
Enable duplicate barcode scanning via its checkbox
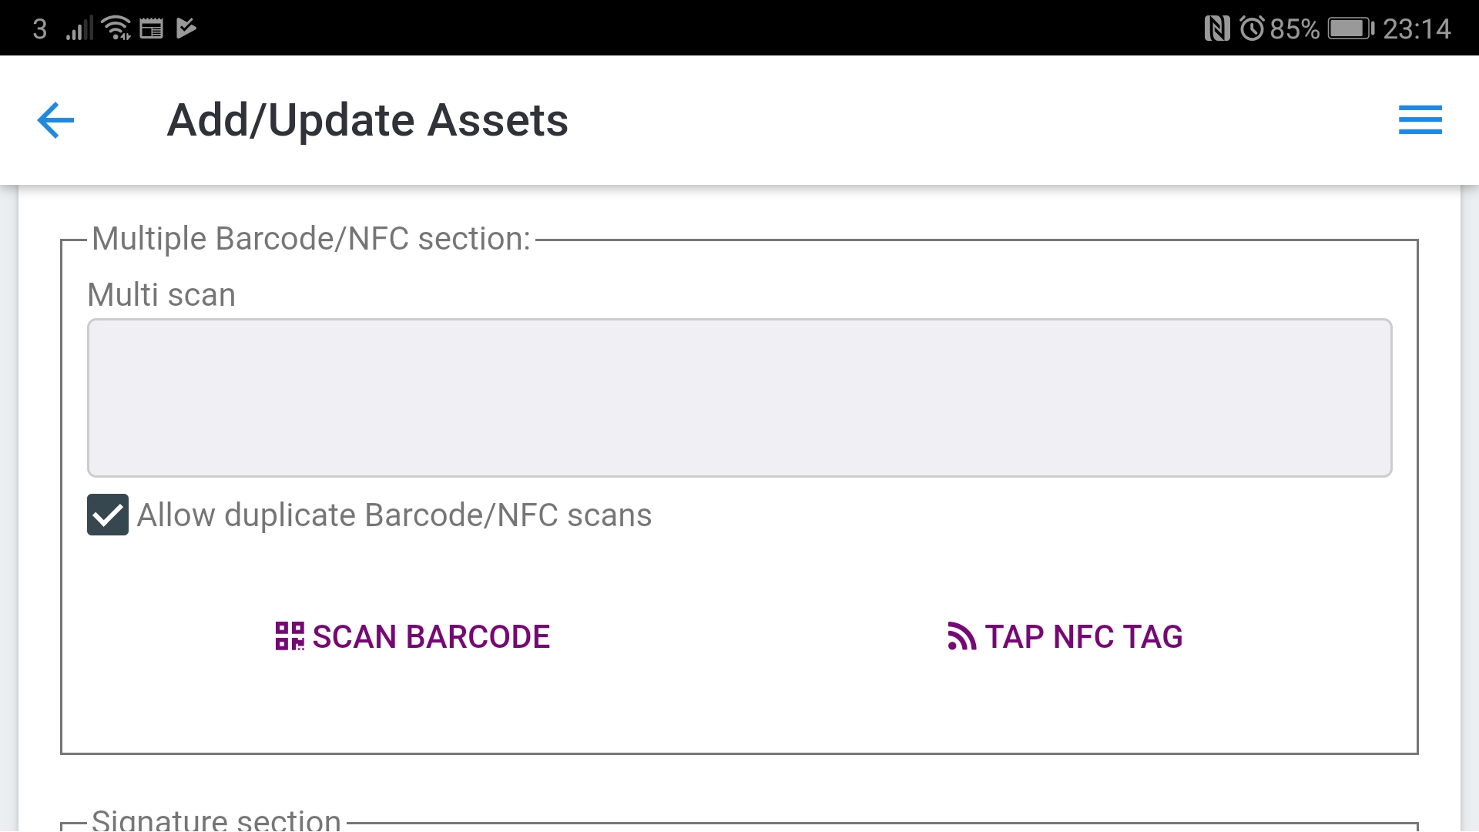point(107,515)
